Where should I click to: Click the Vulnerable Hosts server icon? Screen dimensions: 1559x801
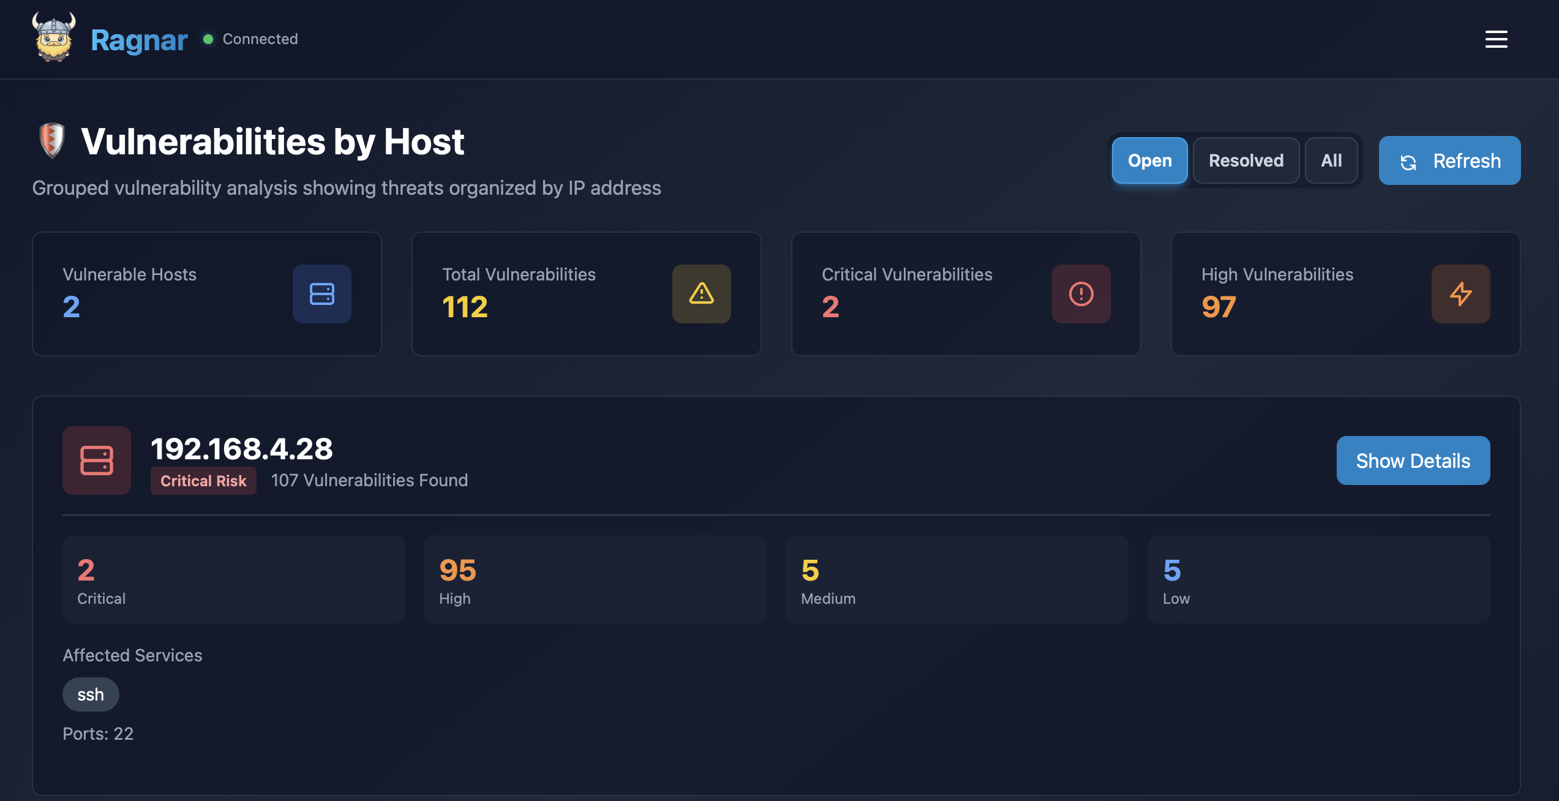321,294
